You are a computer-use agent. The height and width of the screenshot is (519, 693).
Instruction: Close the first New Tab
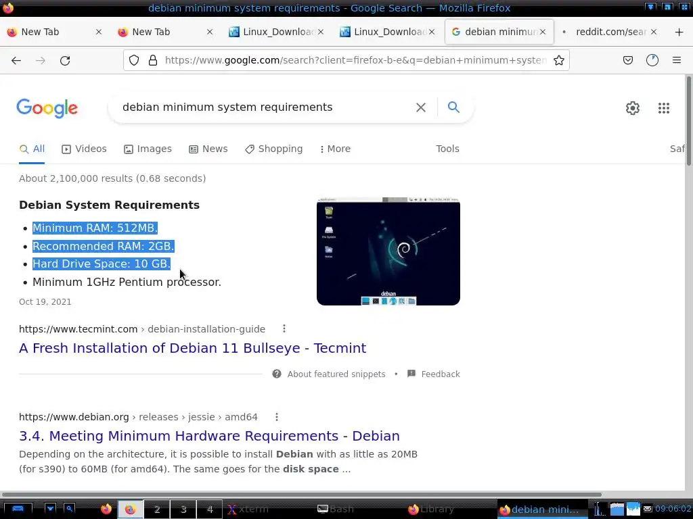pos(99,32)
